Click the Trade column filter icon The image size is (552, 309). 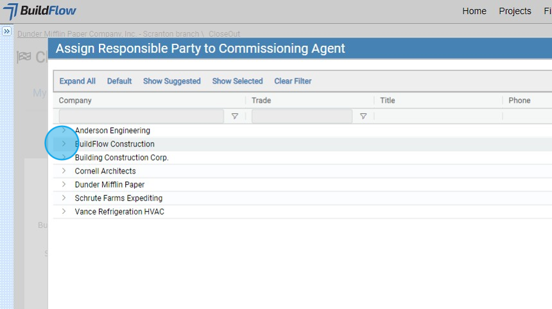[x=363, y=116]
